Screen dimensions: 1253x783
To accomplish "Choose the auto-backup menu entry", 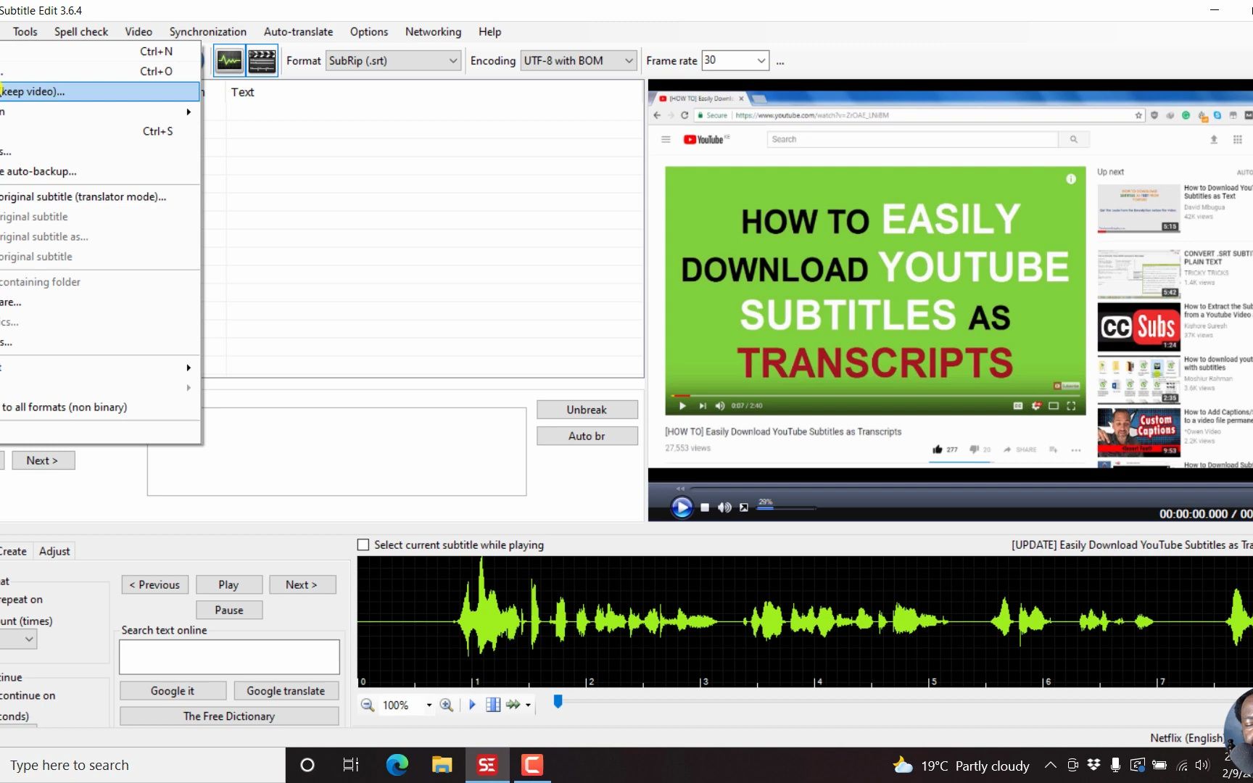I will pos(99,171).
